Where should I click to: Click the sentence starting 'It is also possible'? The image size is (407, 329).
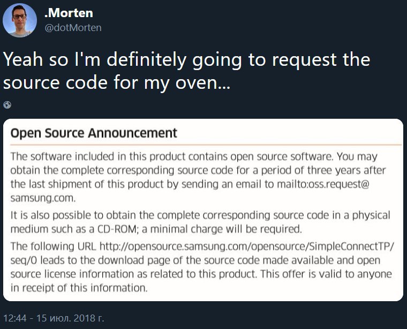(200, 222)
